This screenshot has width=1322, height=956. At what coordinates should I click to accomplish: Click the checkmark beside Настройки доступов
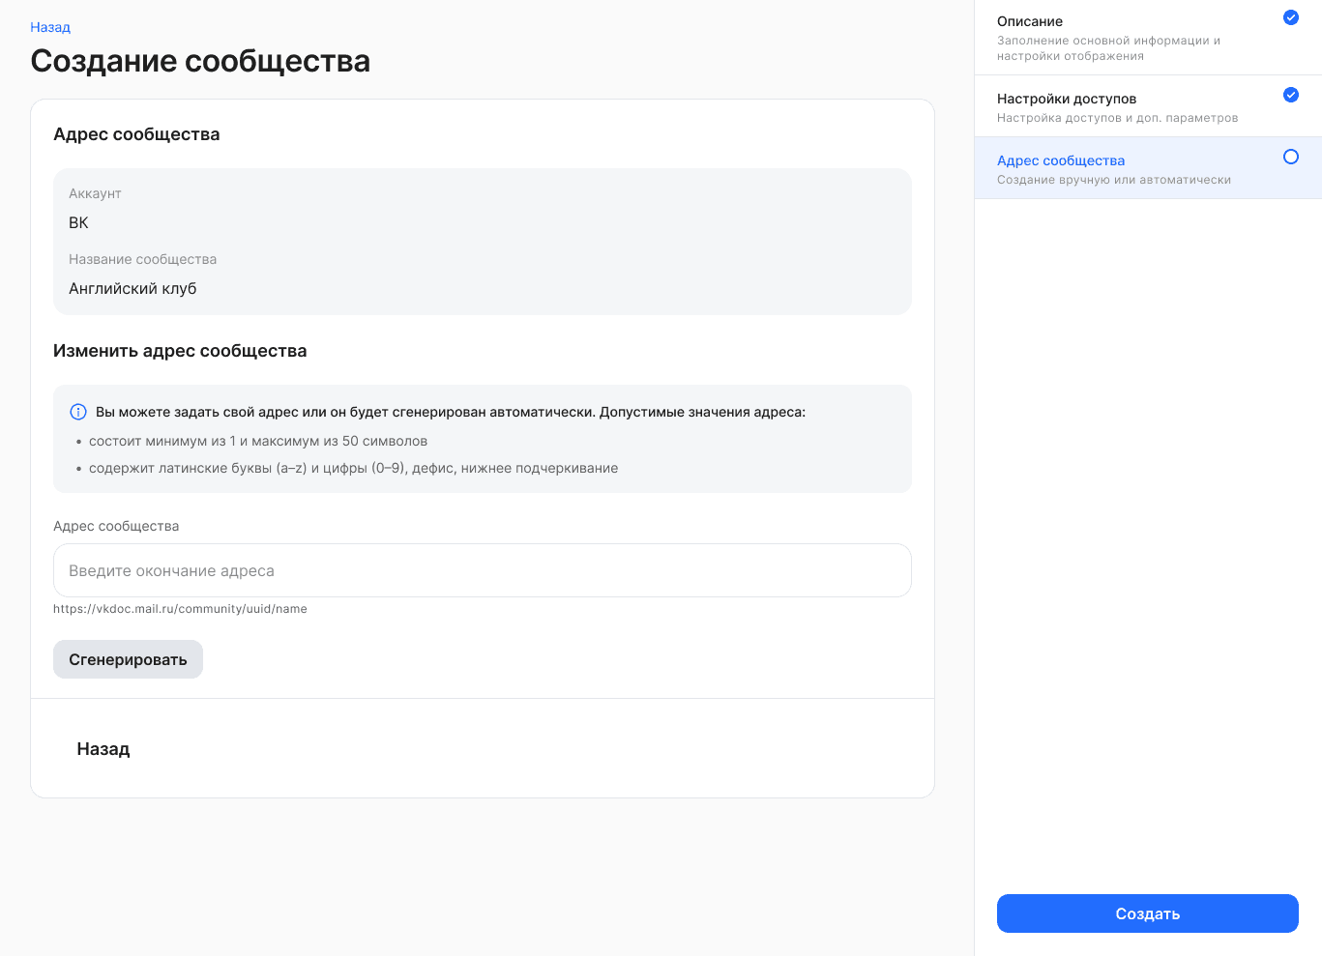1289,95
